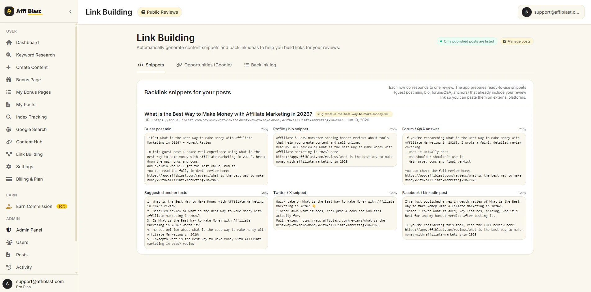Click the Earn Commission hand icon
The width and height of the screenshot is (591, 292).
point(9,206)
